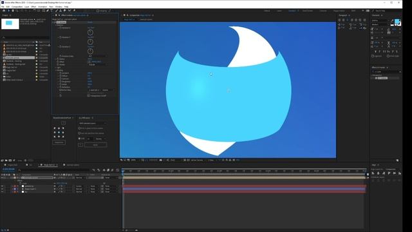This screenshot has height=232, width=412.
Task: Open the File menu
Action: click(3, 6)
